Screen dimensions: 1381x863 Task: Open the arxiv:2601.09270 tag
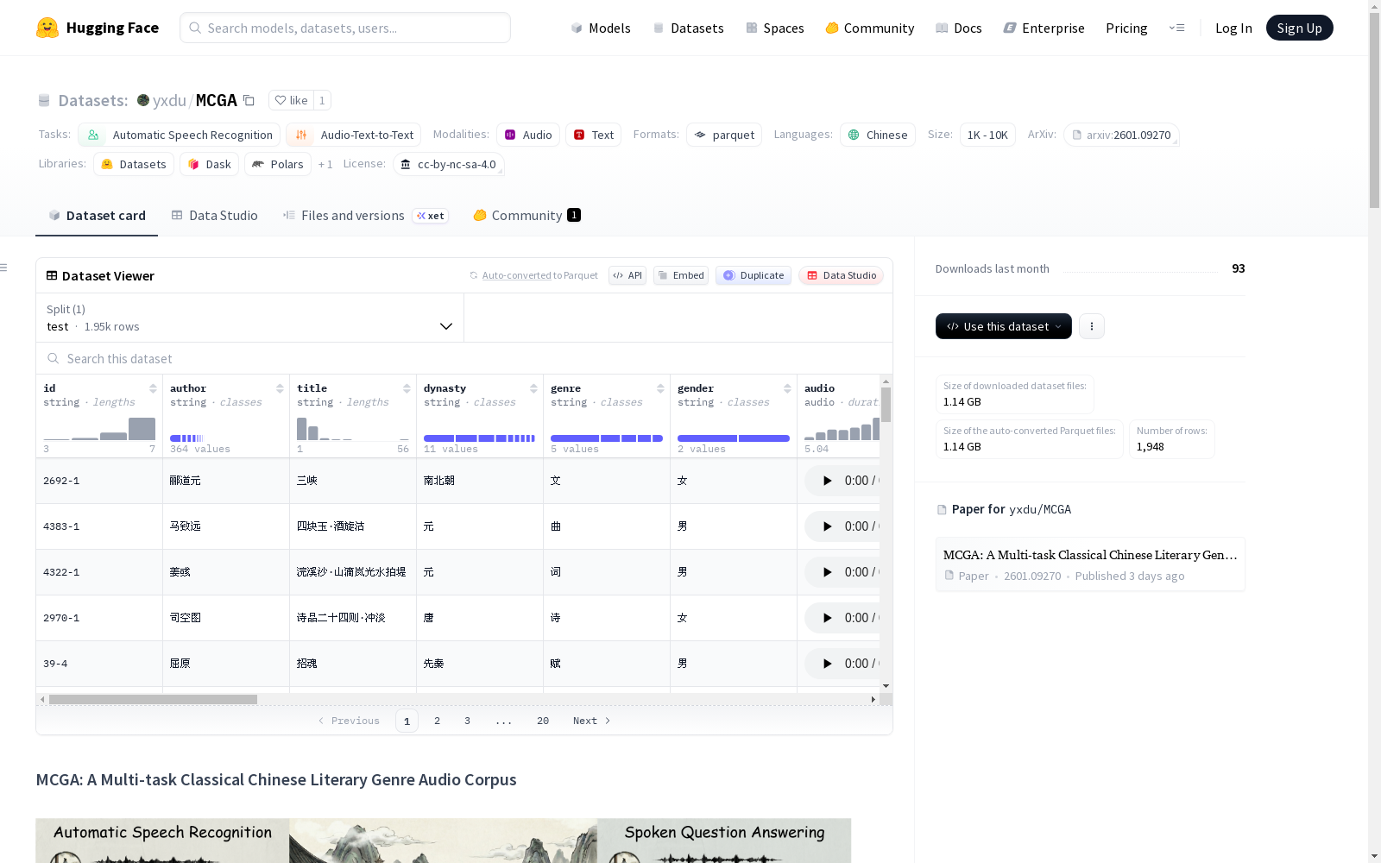(x=1121, y=135)
